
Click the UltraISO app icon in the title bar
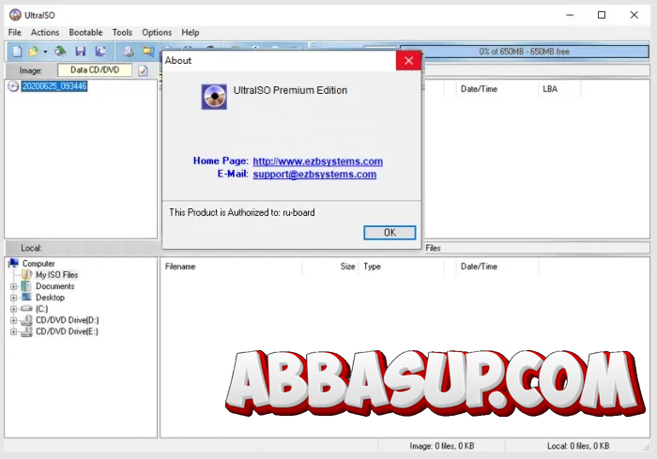coord(16,15)
